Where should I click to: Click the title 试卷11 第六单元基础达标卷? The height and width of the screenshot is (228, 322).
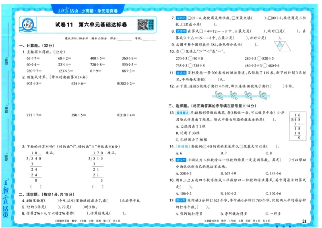coord(91,25)
